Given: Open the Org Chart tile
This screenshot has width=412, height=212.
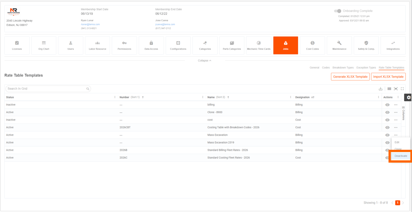Looking at the screenshot, I should [44, 45].
